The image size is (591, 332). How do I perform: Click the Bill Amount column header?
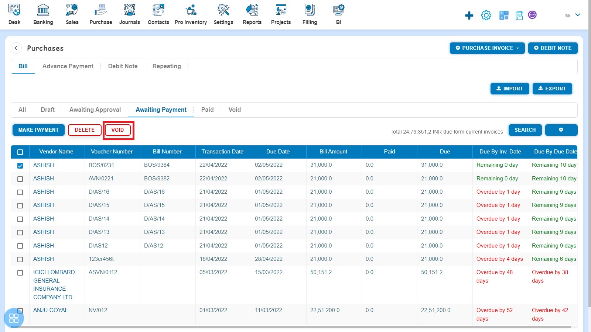[334, 152]
